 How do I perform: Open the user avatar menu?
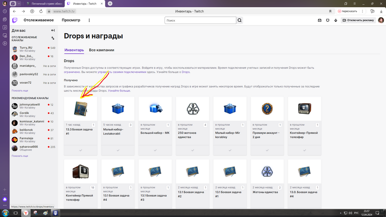[381, 20]
